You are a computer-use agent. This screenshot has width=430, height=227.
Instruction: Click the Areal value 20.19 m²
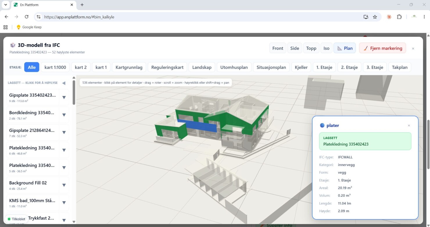[x=345, y=188]
